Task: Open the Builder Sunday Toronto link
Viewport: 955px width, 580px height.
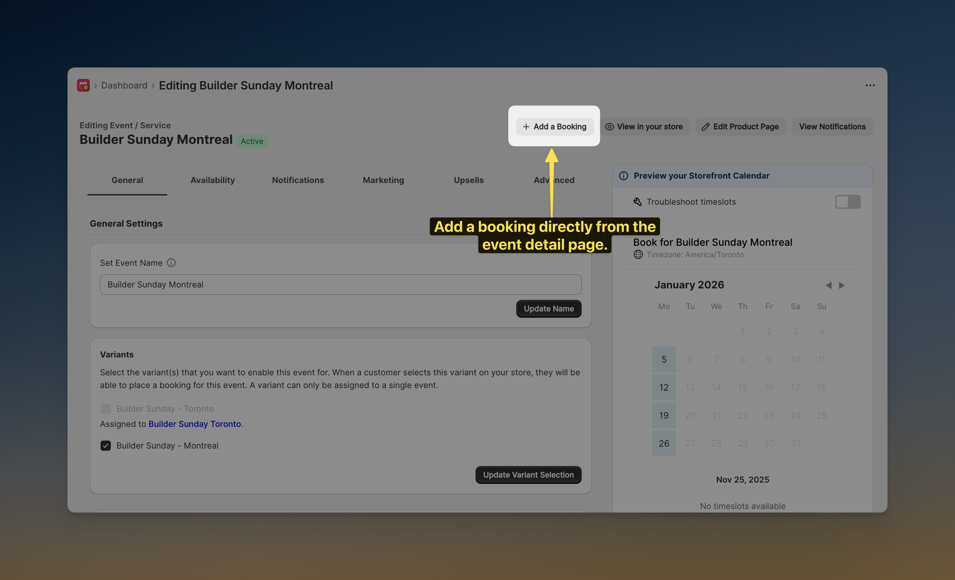Action: (195, 424)
